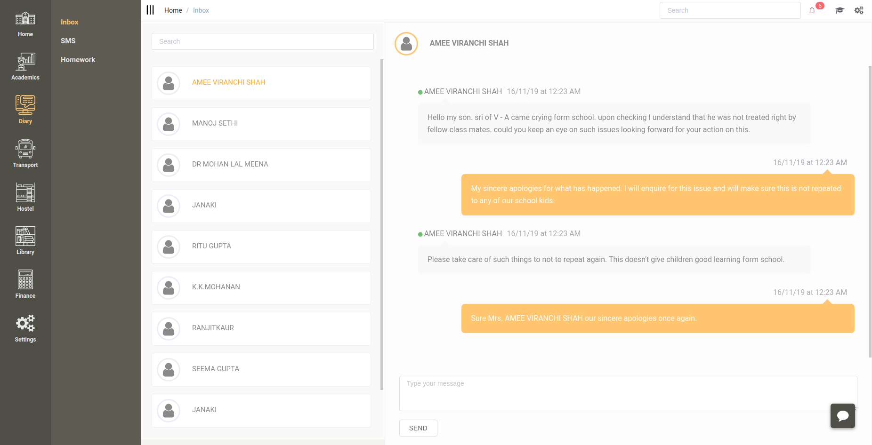
Task: Open the Home sidebar icon
Action: click(x=25, y=19)
